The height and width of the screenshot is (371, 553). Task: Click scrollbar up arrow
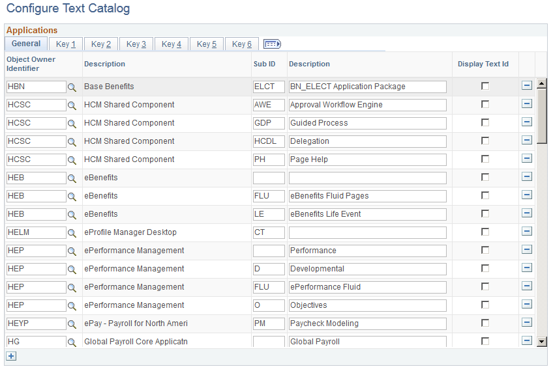(x=542, y=83)
